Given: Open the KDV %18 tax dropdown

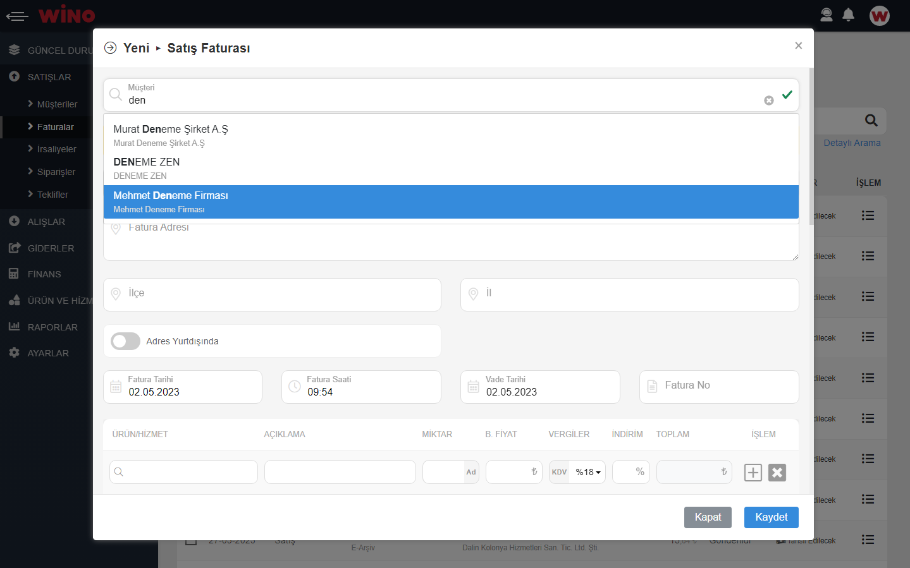Looking at the screenshot, I should [x=587, y=473].
